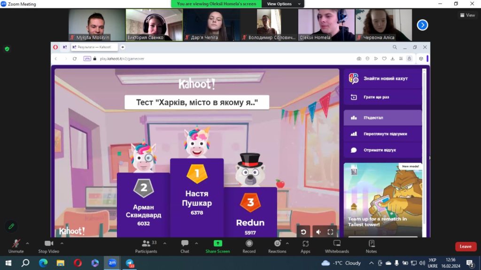Viewport: 481px width, 270px height.
Task: Toggle the Opera VPN badge
Action: coord(87,59)
